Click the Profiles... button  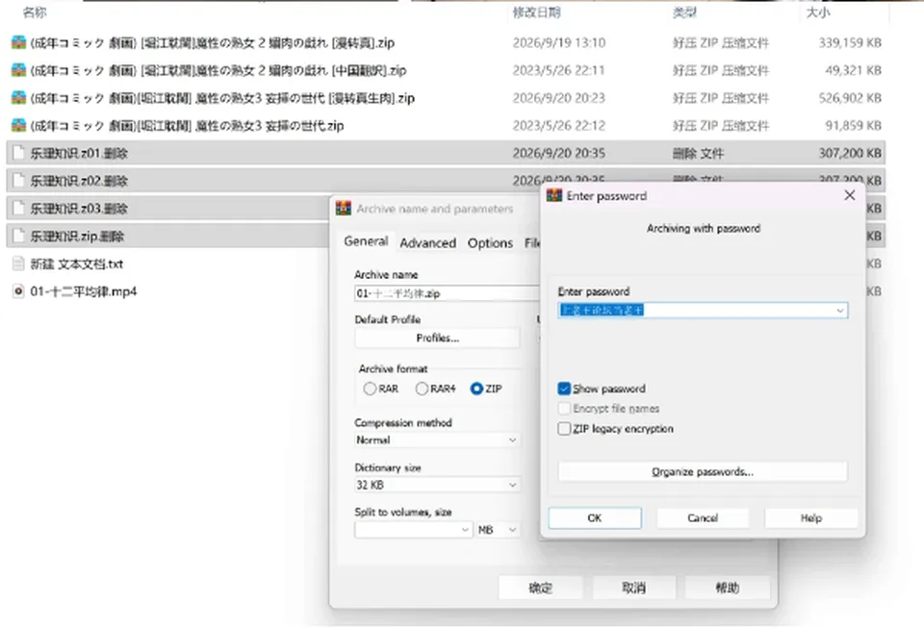click(437, 338)
